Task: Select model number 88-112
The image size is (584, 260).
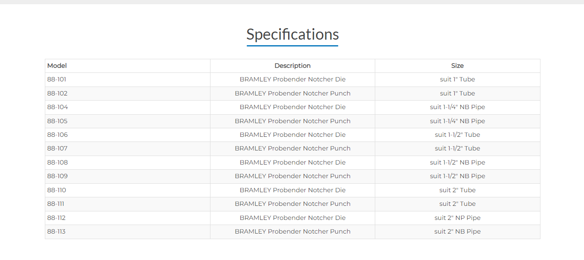Action: click(56, 218)
